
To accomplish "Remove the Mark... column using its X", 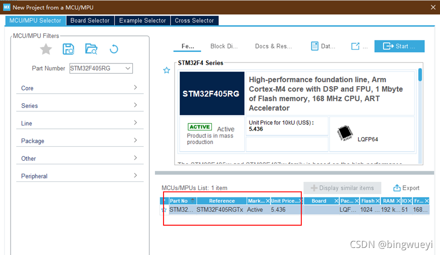I will (x=268, y=201).
